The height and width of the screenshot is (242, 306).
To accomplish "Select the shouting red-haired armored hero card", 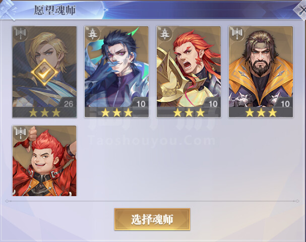I will pos(189,72).
